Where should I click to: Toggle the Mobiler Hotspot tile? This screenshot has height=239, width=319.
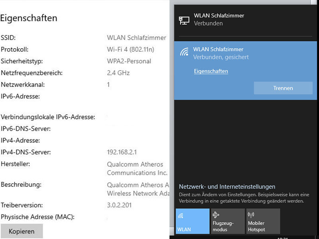[x=263, y=221]
